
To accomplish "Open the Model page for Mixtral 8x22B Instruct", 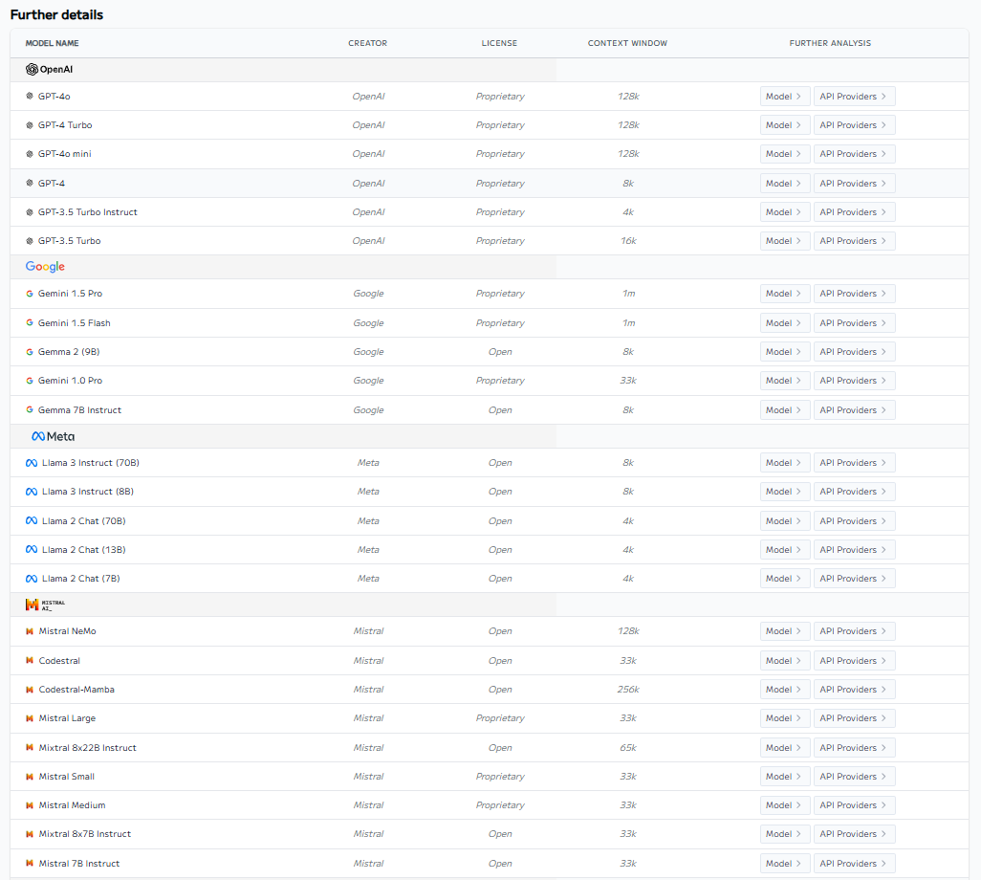I will coord(785,747).
